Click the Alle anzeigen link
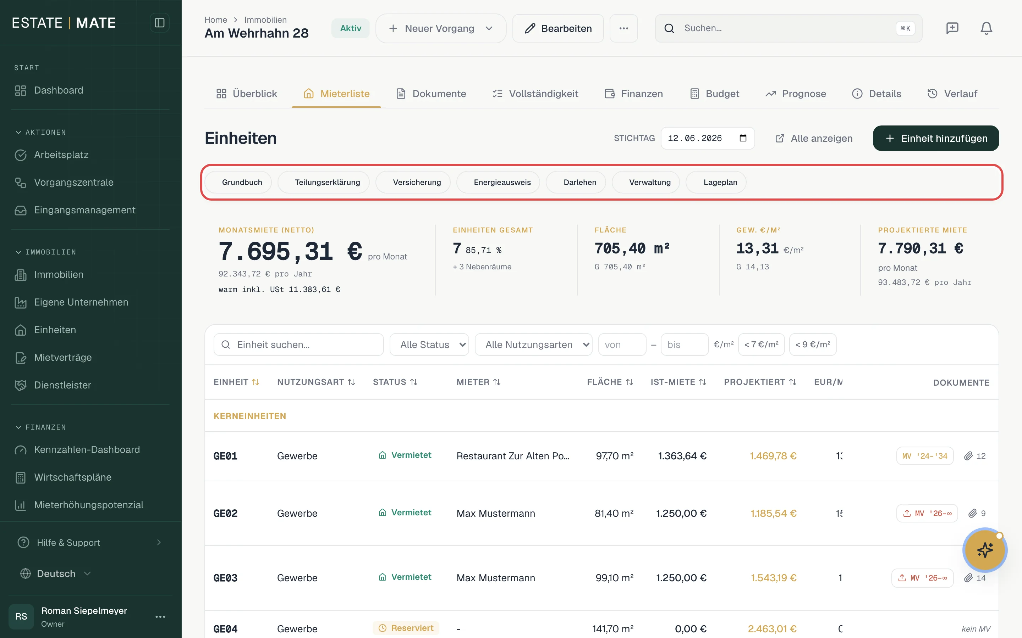Screen dimensions: 1022x638 (814, 138)
